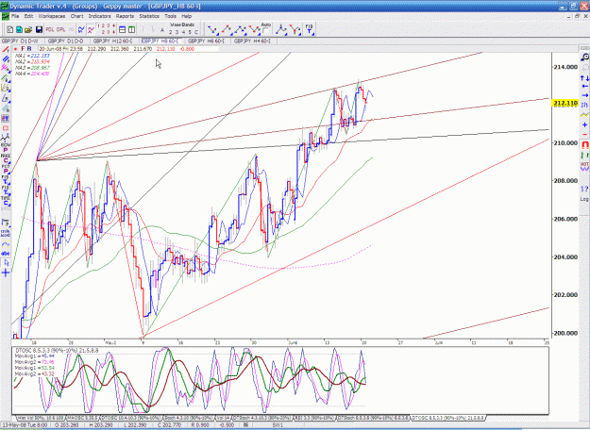
Task: Open the Help menu
Action: (187, 16)
